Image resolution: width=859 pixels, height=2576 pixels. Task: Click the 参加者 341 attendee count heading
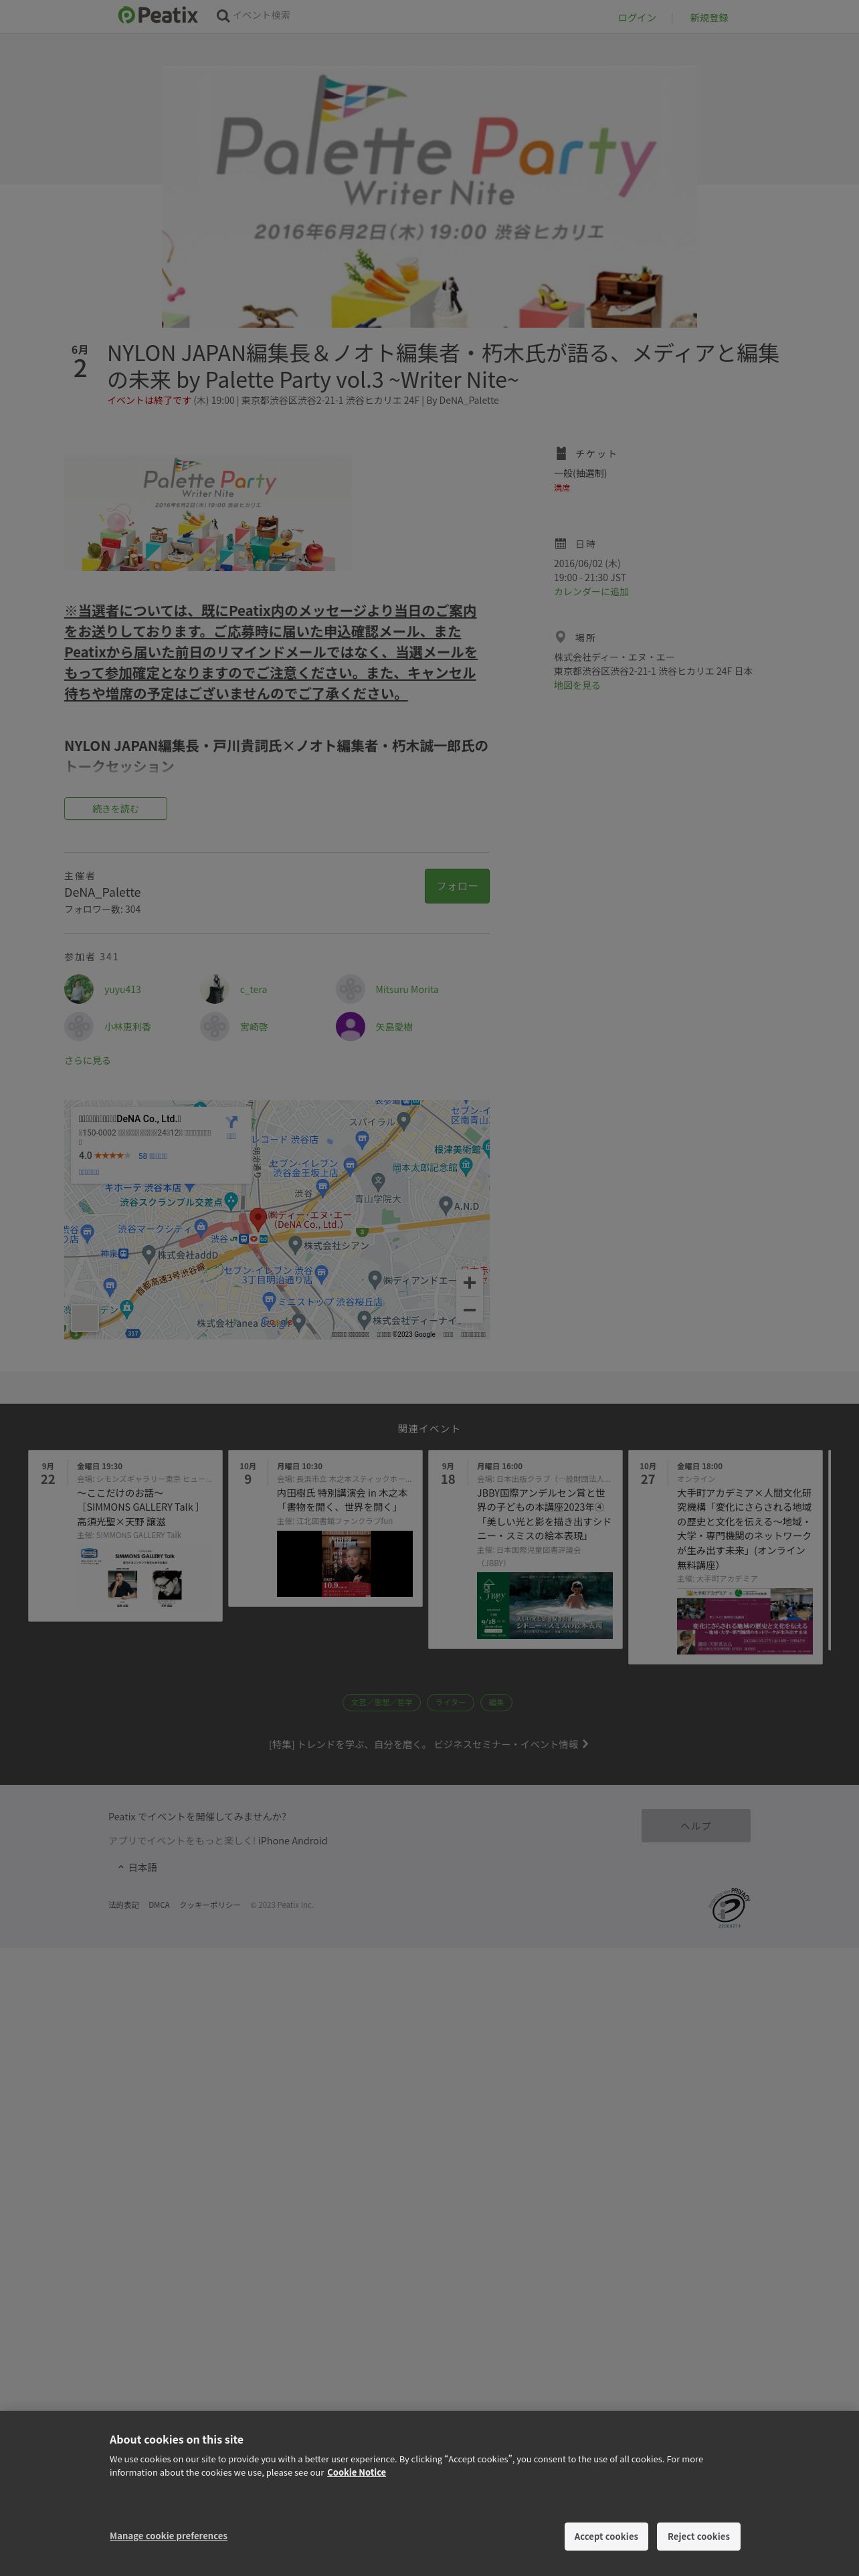(91, 957)
